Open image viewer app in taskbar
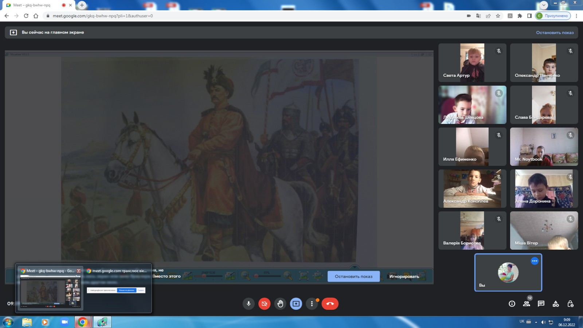 click(x=102, y=322)
